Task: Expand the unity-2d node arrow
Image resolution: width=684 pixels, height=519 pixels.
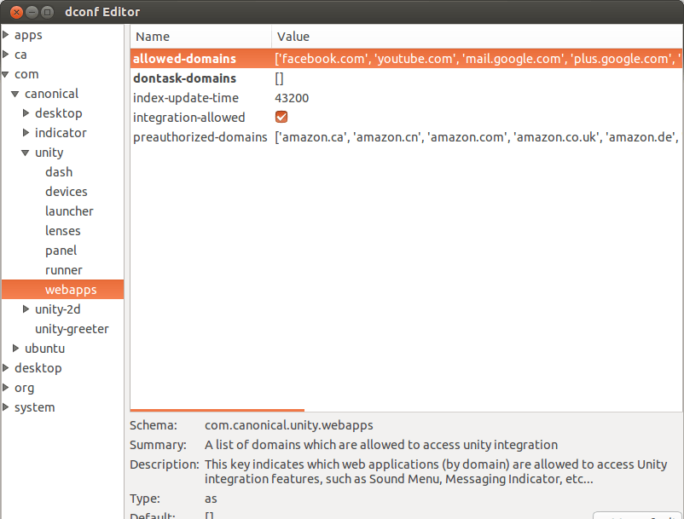Action: (26, 309)
